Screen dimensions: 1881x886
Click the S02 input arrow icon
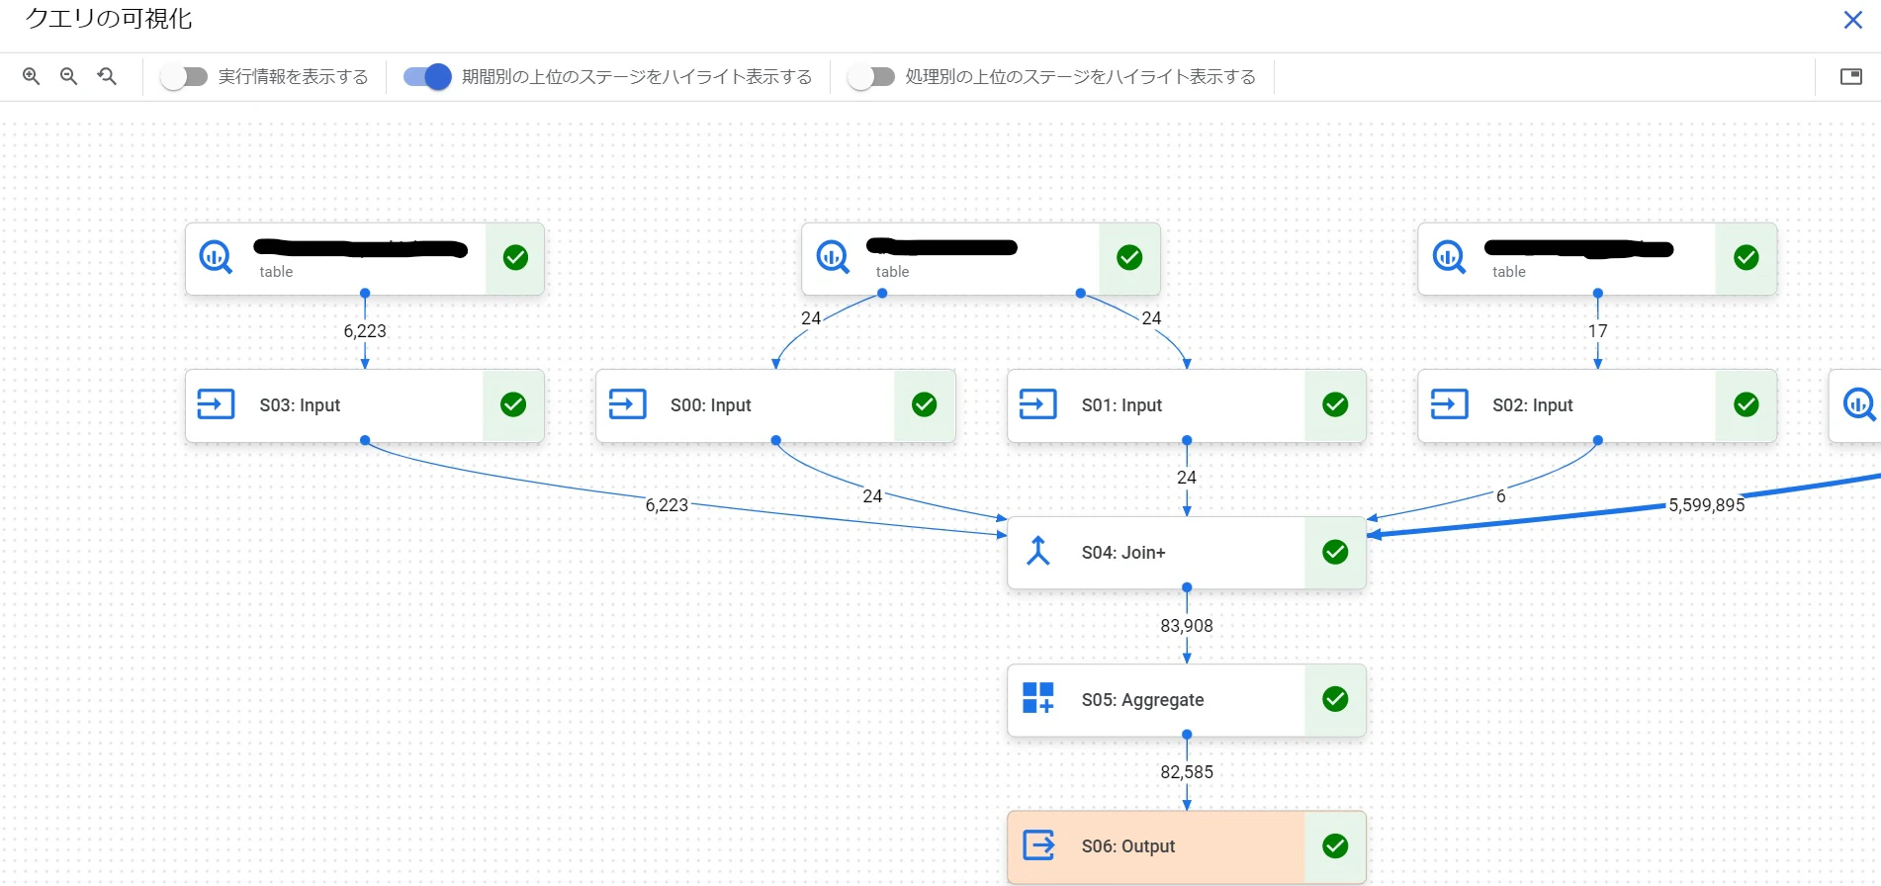1449,404
